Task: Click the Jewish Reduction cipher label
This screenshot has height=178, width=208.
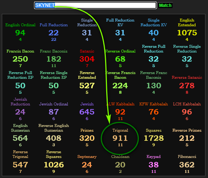Action: 20,102
